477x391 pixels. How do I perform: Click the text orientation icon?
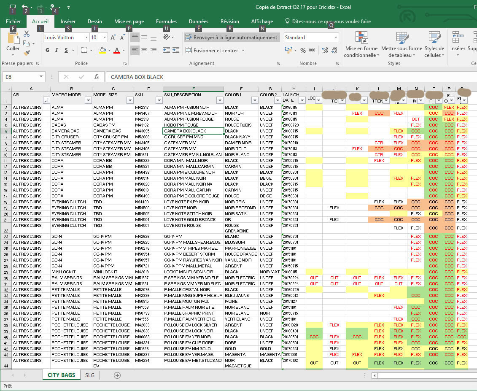coord(167,37)
